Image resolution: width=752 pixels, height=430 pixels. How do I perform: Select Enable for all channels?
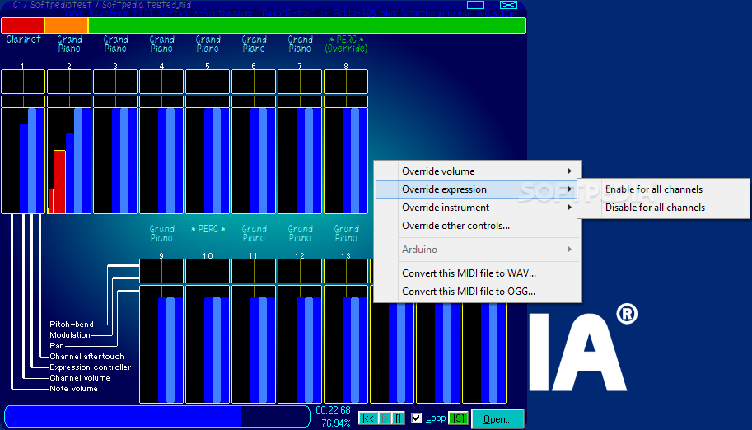[x=663, y=189]
